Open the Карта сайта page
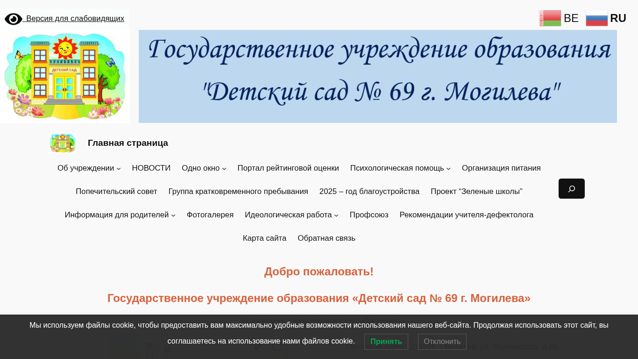Viewport: 638px width, 359px height. [x=264, y=238]
